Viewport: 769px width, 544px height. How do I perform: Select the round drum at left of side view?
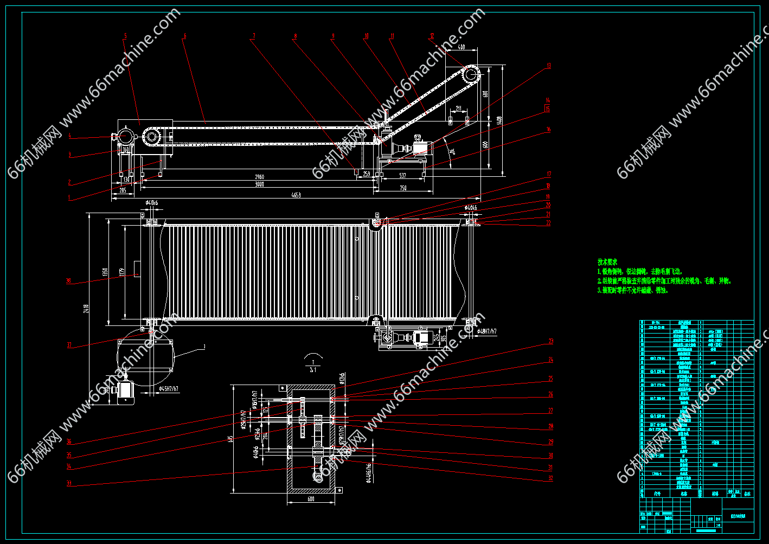pos(125,136)
